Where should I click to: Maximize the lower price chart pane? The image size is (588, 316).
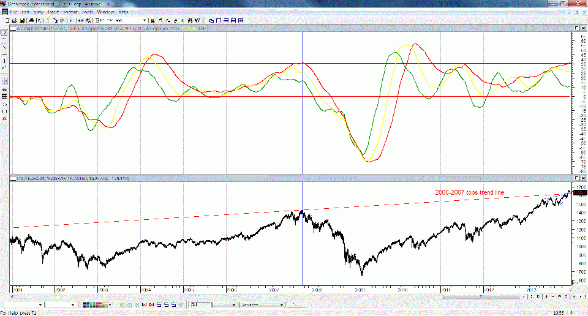(577, 178)
